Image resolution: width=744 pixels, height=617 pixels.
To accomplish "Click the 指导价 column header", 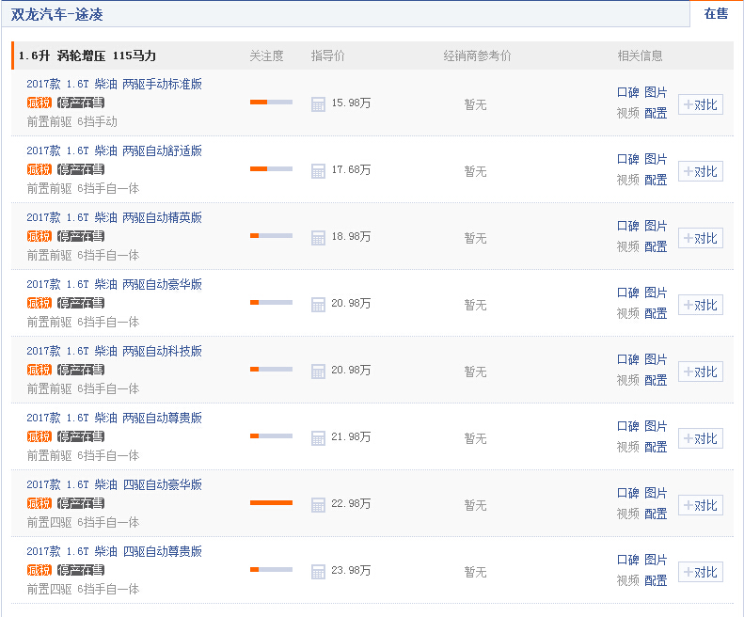I will tap(328, 56).
